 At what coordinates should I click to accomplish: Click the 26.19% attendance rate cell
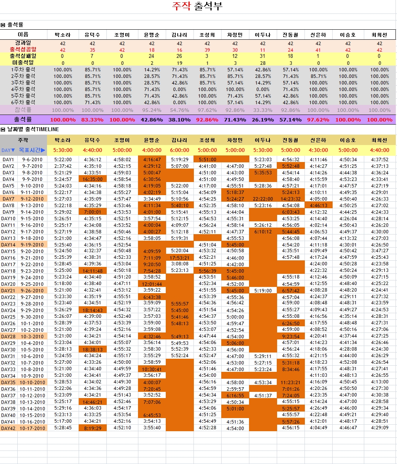pyautogui.click(x=263, y=120)
